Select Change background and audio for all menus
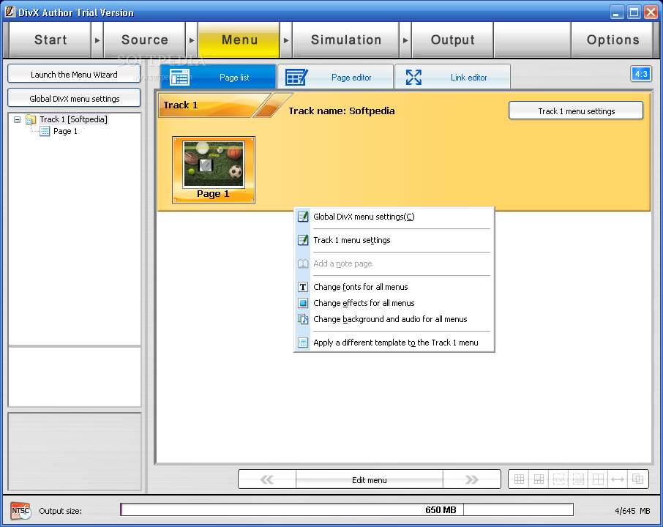 pyautogui.click(x=394, y=319)
